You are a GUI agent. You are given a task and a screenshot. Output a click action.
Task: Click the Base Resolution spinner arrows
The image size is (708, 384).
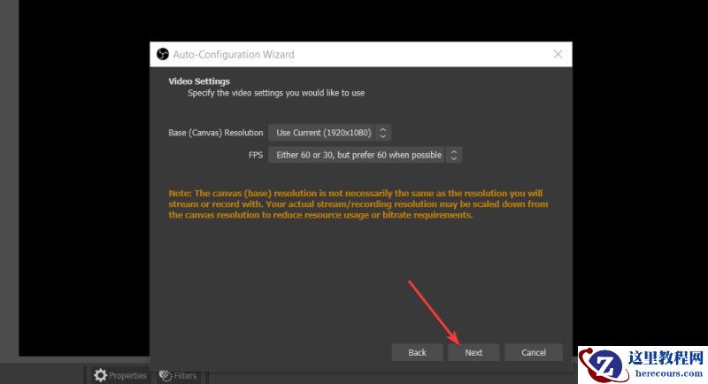click(x=383, y=133)
